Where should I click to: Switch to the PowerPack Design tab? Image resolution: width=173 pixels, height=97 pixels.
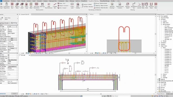click(x=105, y=1)
